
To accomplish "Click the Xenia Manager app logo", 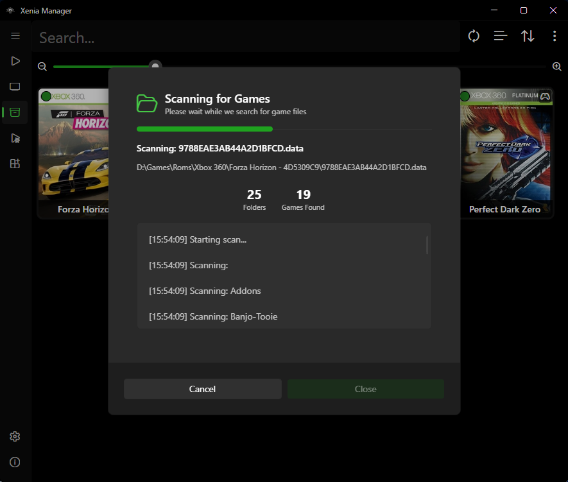I will click(10, 10).
